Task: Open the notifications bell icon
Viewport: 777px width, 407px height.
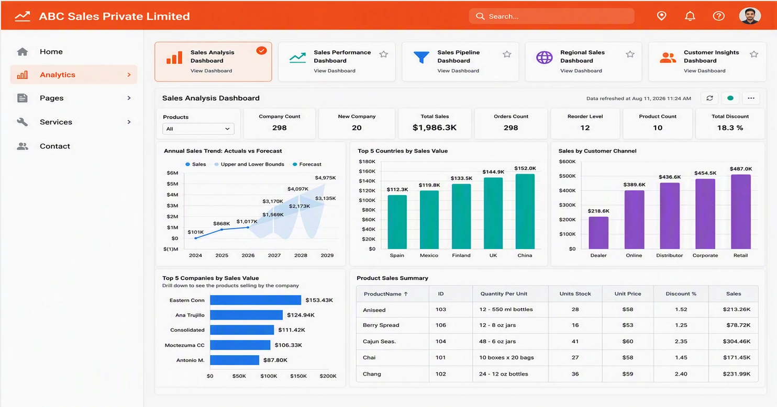Action: [x=690, y=16]
